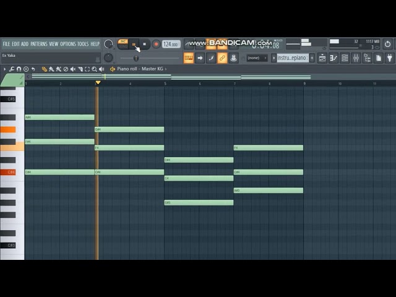Open the FILE menu

6,44
